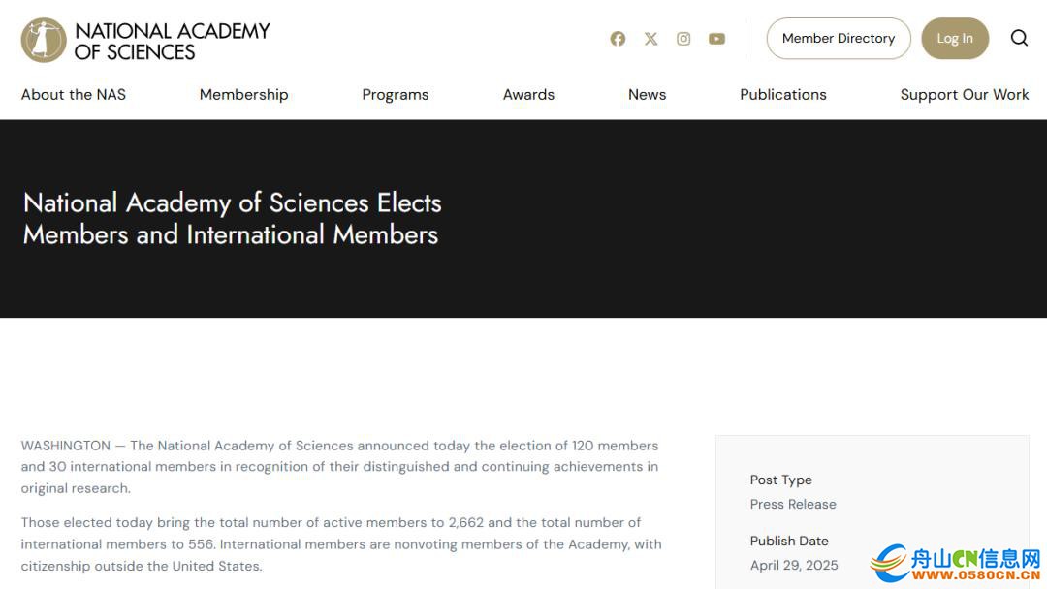Open the About the NAS menu
Image resolution: width=1047 pixels, height=589 pixels.
pyautogui.click(x=74, y=95)
